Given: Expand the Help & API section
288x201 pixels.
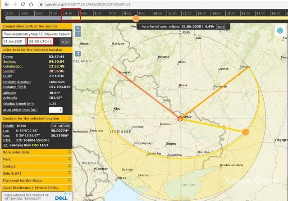Looking at the screenshot, I should 36,173.
